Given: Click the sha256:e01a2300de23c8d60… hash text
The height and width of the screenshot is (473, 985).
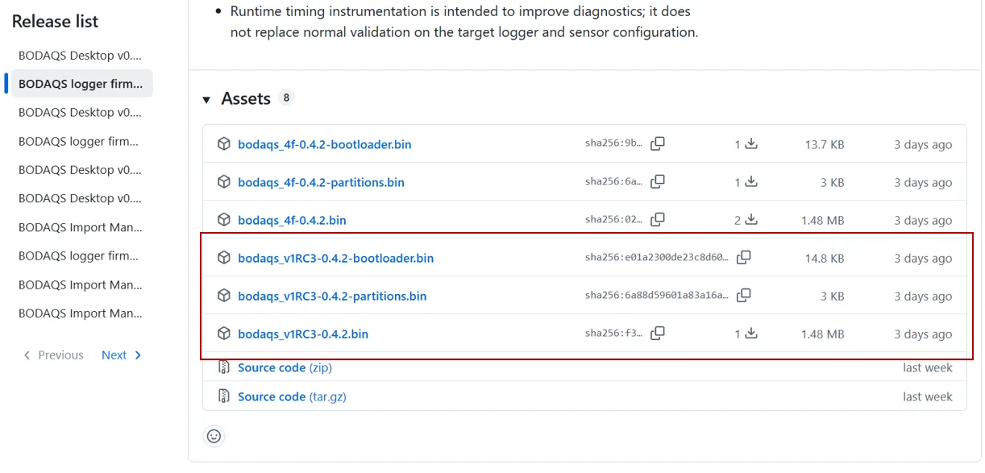Looking at the screenshot, I should click(x=657, y=258).
